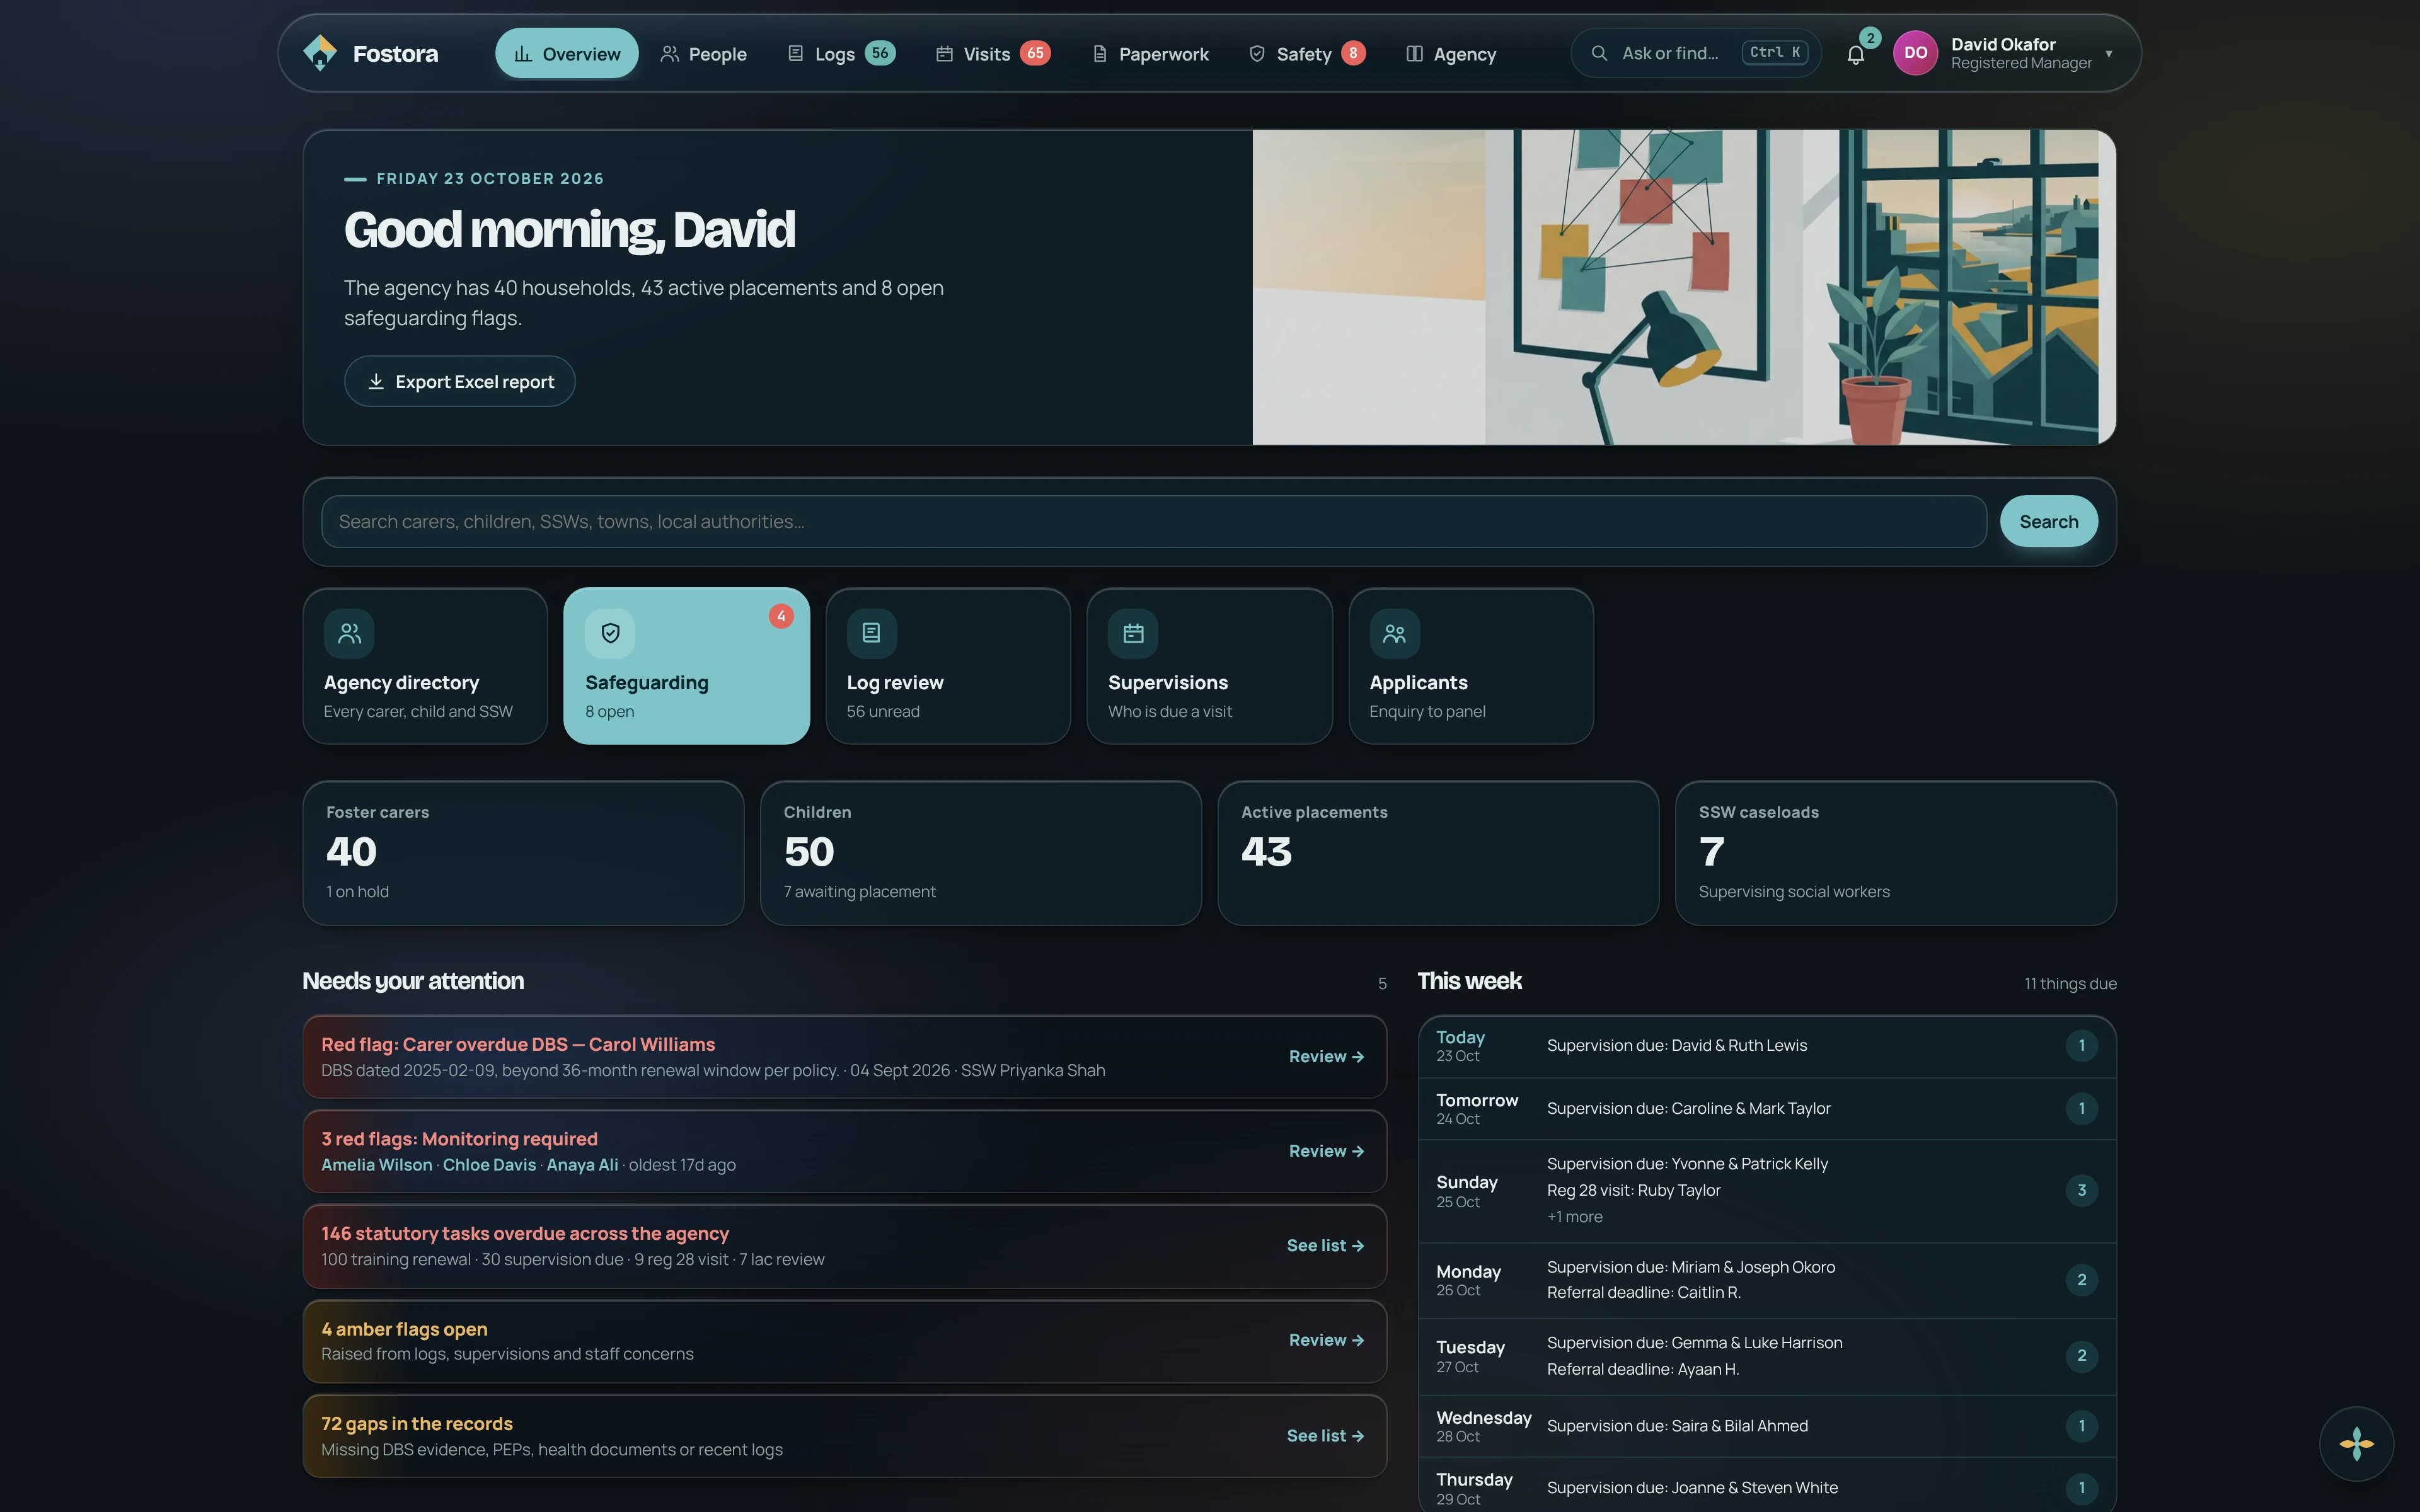This screenshot has height=1512, width=2420.
Task: Switch to the Overview tab
Action: [566, 53]
